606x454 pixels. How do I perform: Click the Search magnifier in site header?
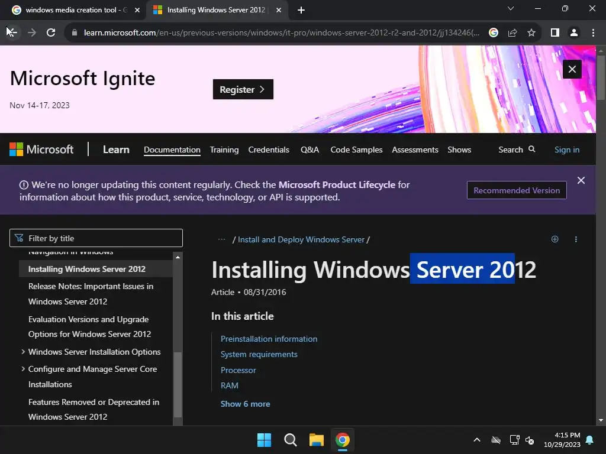(532, 149)
